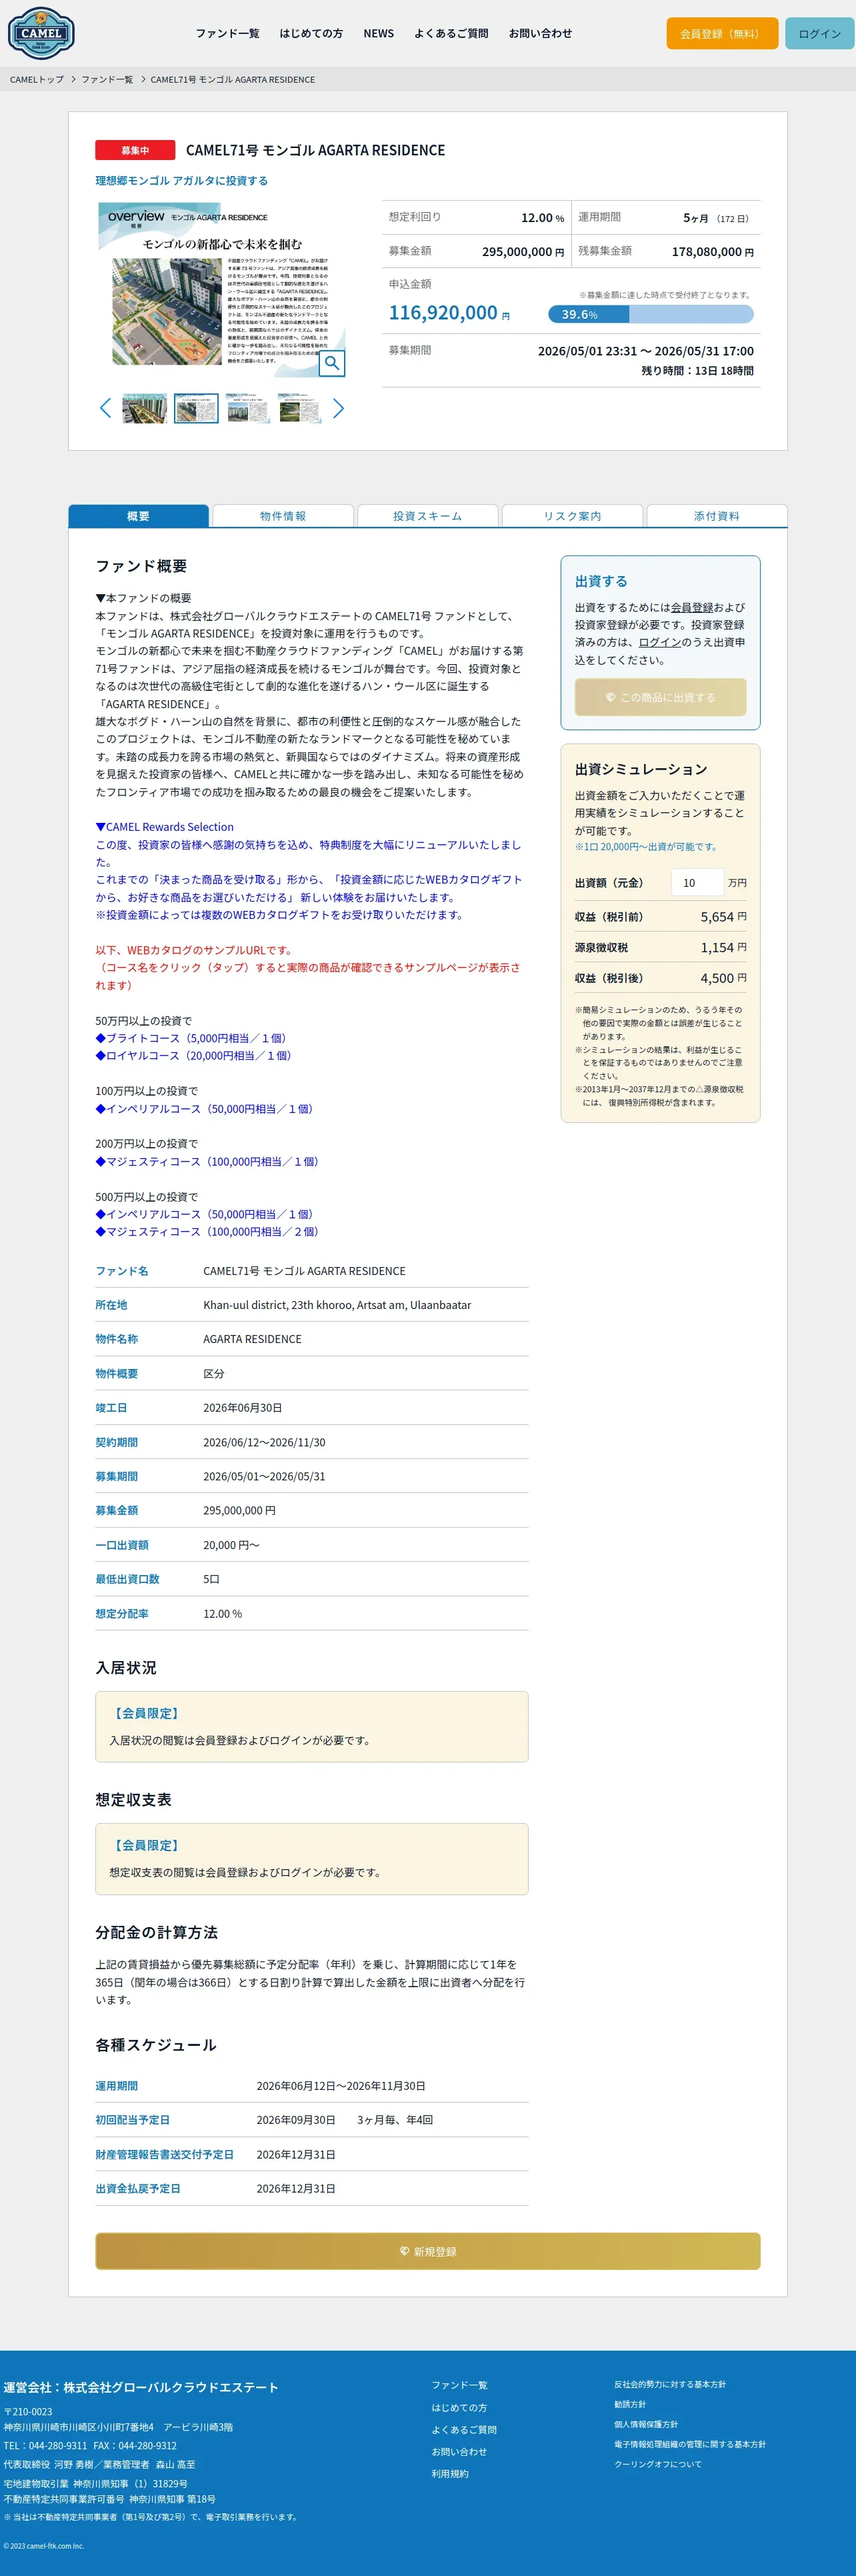Click the 2026年09月30日 first dividend date
The height and width of the screenshot is (2576, 856).
[296, 2120]
